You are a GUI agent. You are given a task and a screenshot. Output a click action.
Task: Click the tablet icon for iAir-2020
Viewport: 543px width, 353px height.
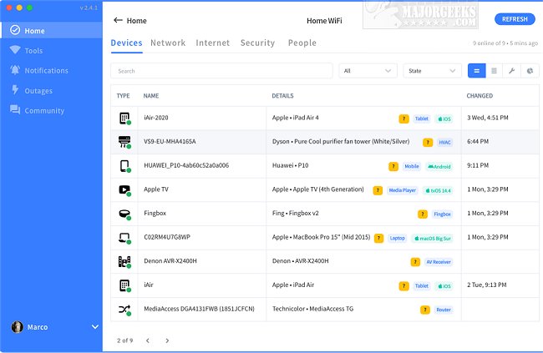point(124,119)
